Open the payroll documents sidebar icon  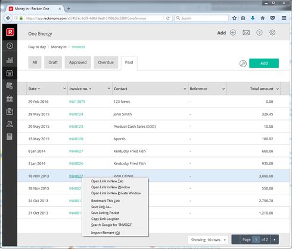[10, 86]
